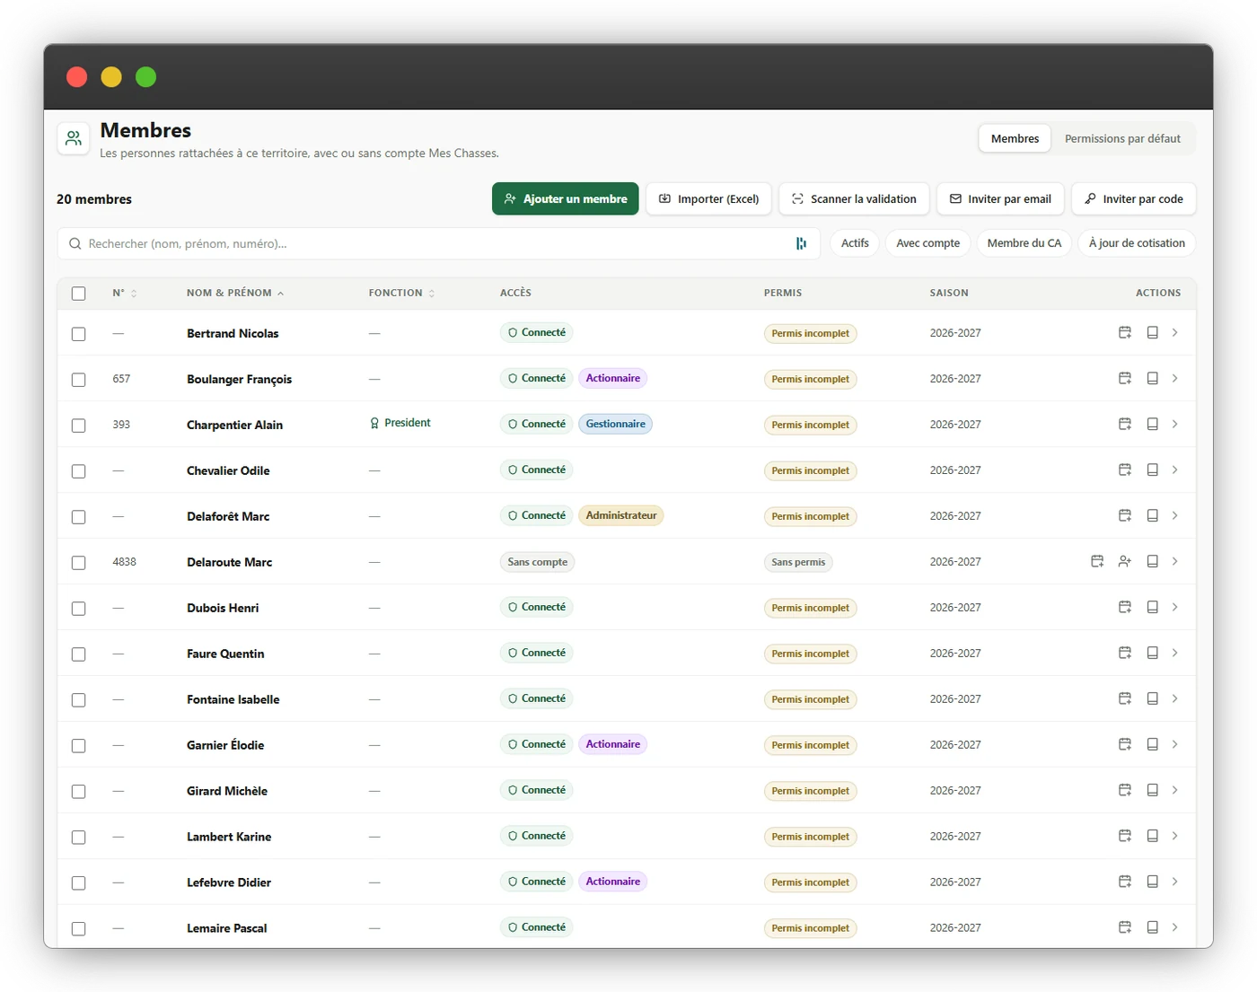Click the calendar icon for Charpentier Alain
This screenshot has width=1257, height=992.
pyautogui.click(x=1125, y=425)
